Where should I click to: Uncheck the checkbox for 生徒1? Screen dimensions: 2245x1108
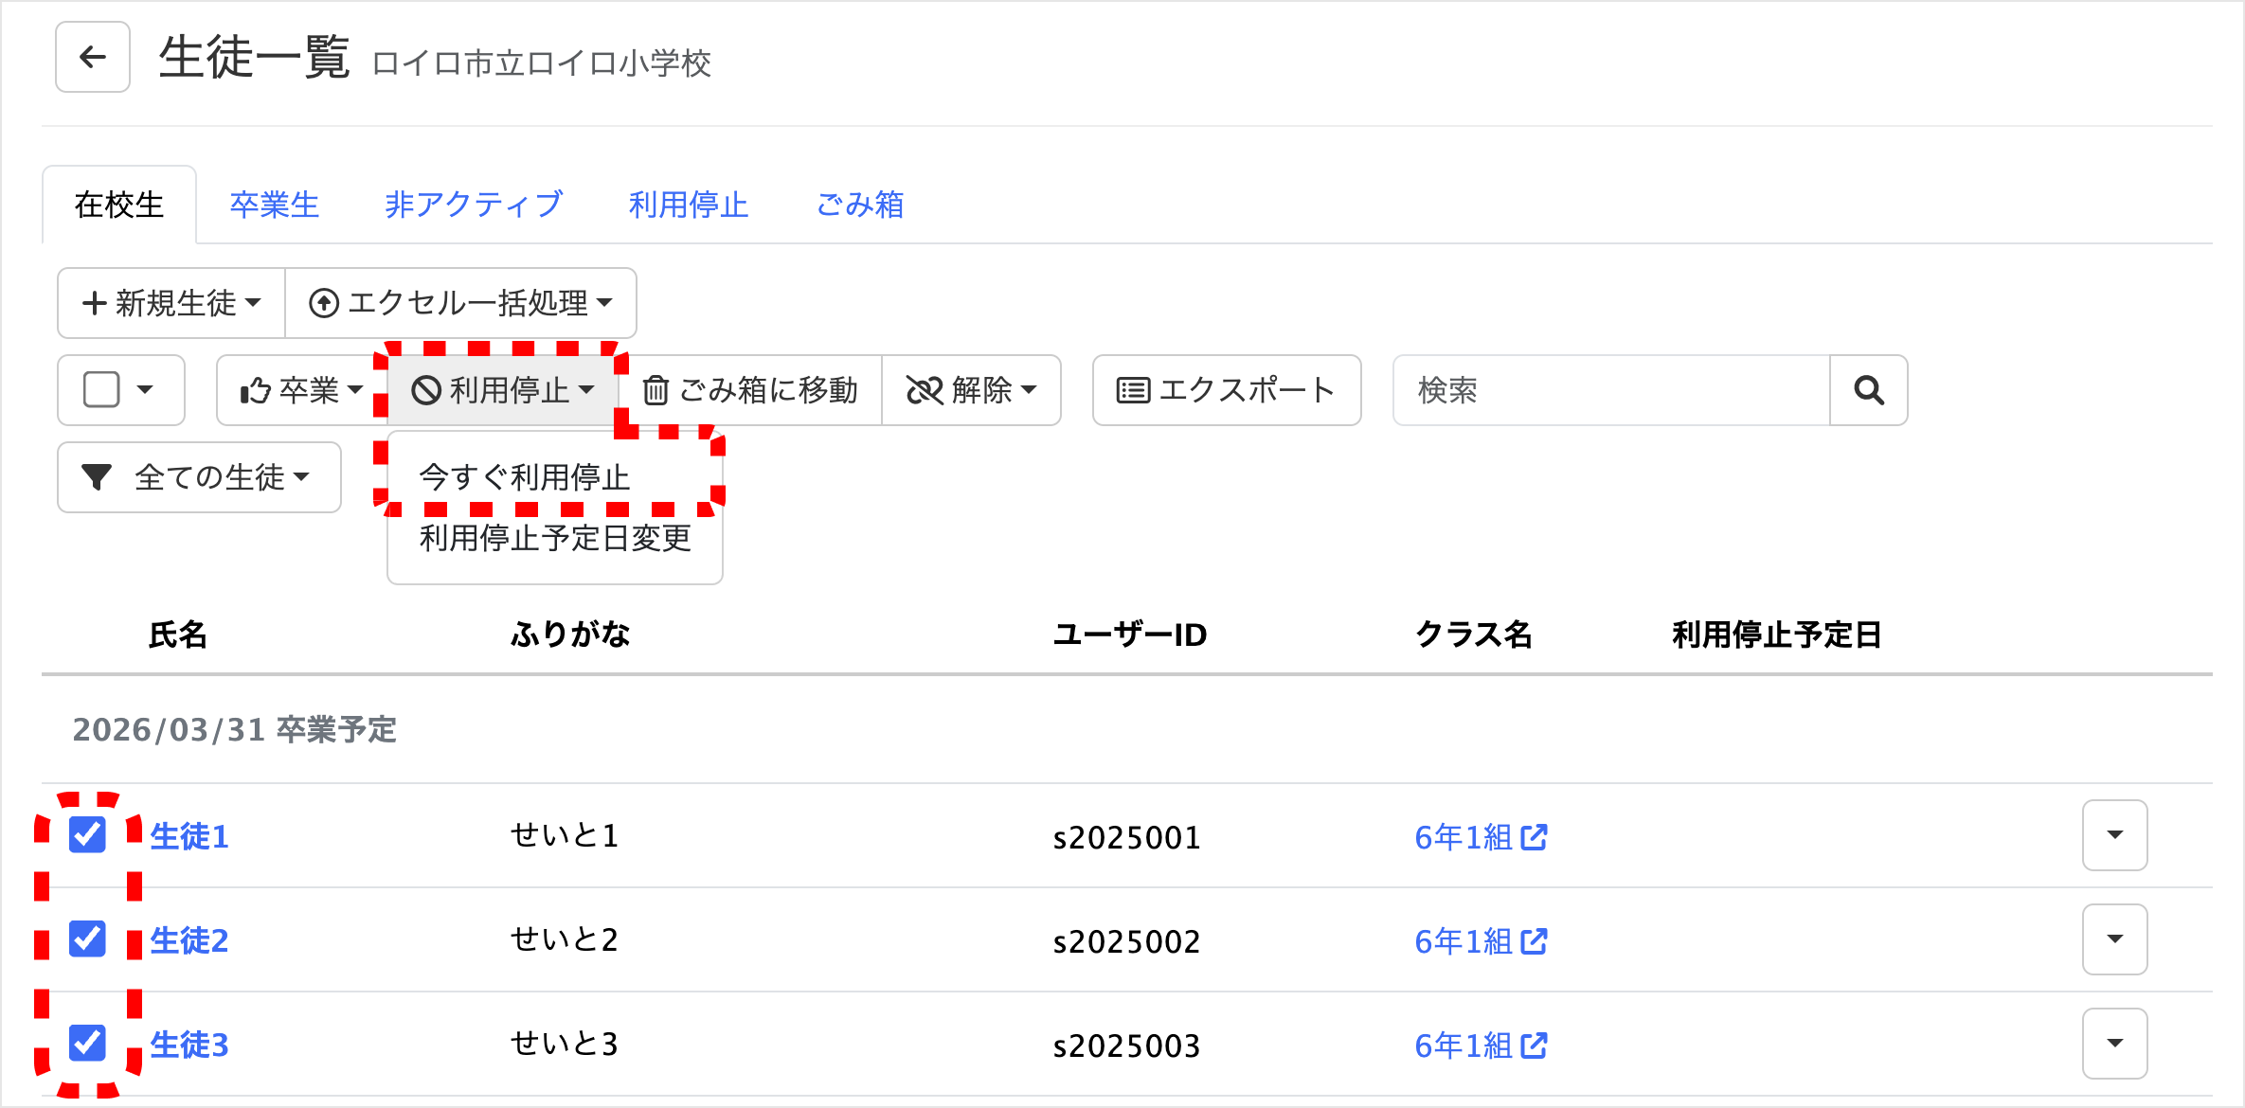88,835
